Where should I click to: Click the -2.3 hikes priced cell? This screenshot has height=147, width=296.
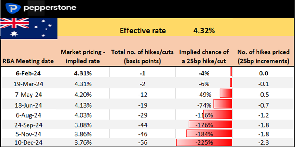(x=263, y=142)
